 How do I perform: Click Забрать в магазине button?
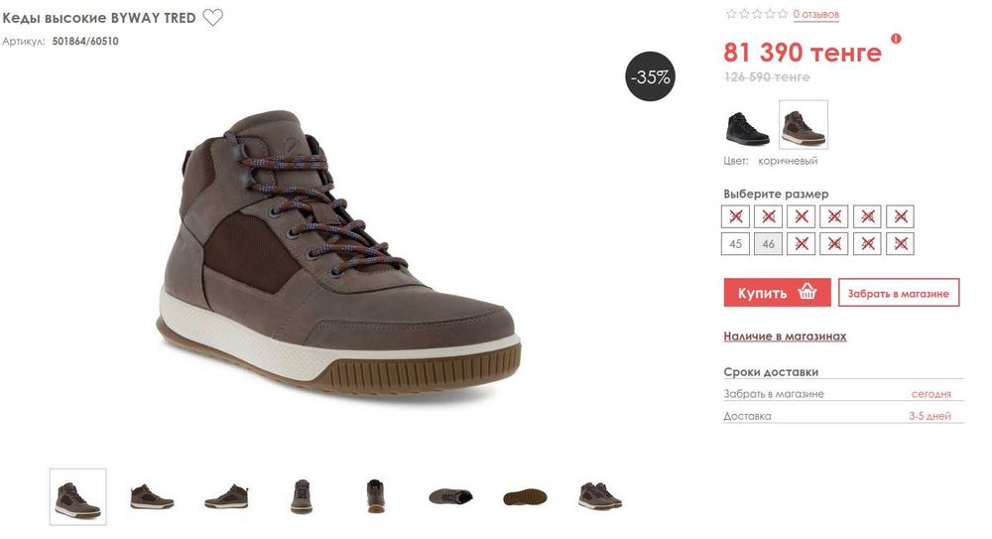899,293
